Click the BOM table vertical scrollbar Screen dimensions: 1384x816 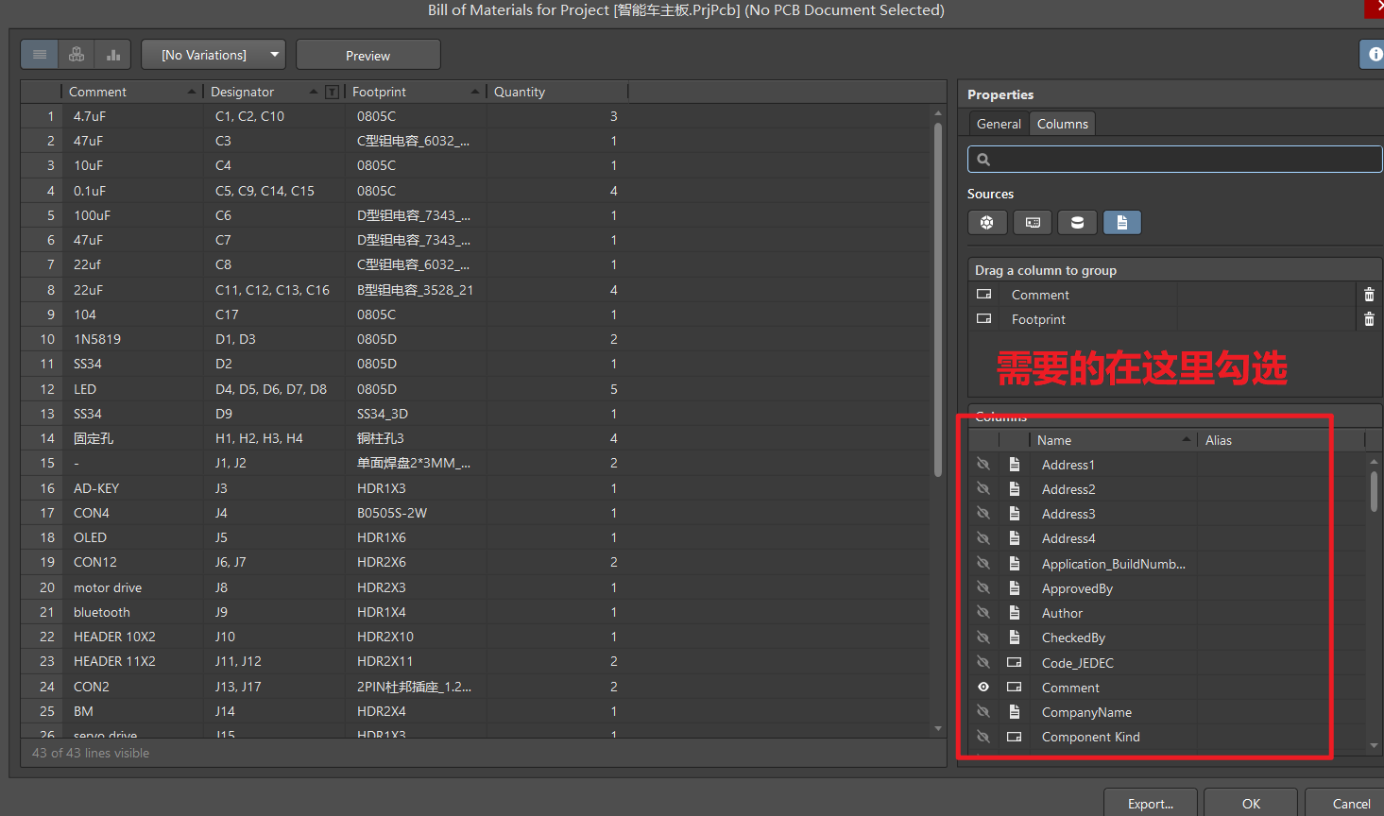[x=938, y=300]
